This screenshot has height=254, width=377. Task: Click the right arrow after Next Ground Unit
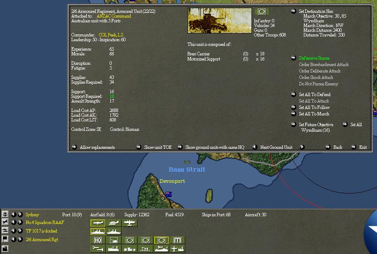(x=302, y=147)
